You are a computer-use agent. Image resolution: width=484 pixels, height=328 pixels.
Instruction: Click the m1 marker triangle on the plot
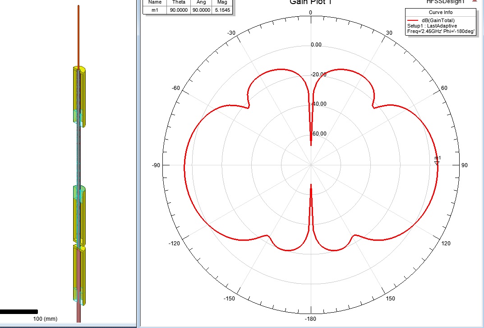pos(437,163)
